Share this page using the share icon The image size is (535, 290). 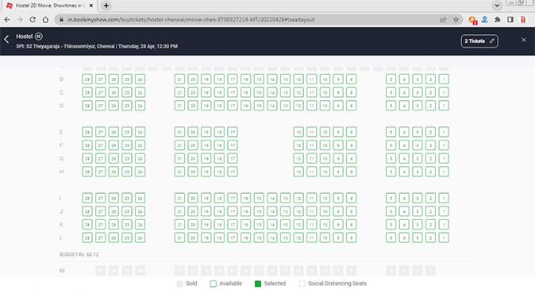coord(443,20)
